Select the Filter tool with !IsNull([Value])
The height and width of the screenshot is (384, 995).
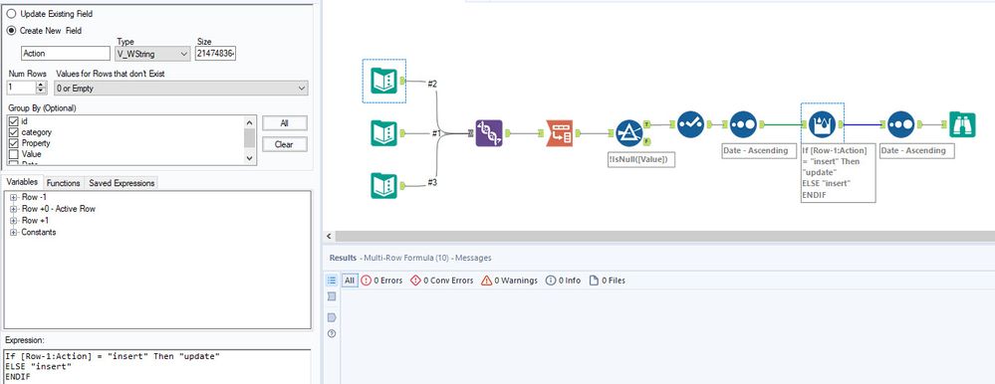629,133
